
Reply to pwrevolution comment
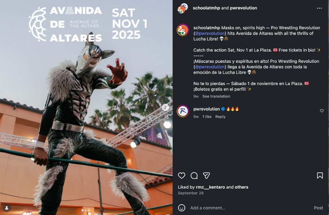220,117
